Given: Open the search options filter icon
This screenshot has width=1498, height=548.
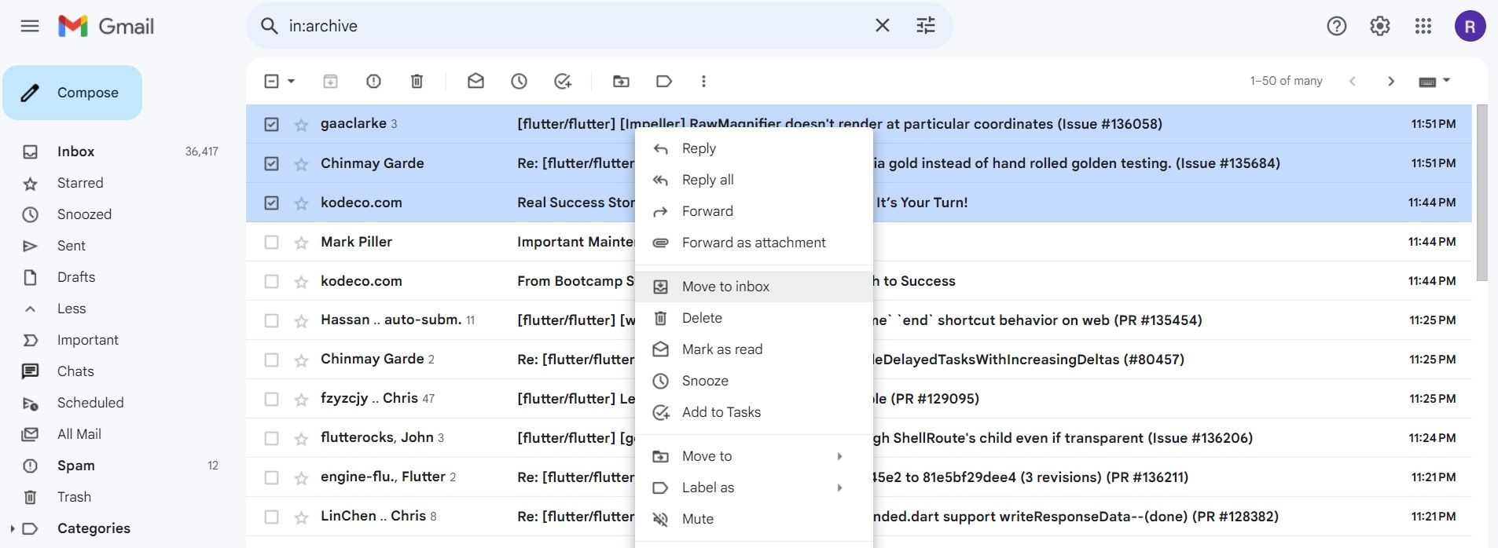Looking at the screenshot, I should point(925,26).
